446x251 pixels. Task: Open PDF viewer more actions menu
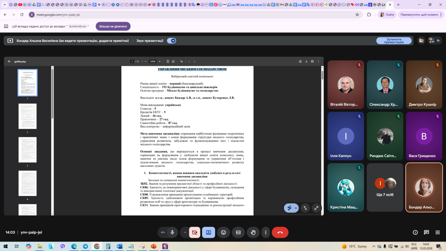(x=318, y=61)
